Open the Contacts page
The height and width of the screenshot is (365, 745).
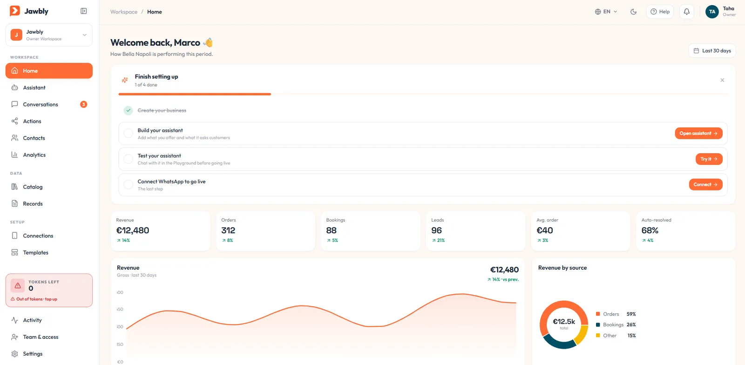pyautogui.click(x=49, y=138)
